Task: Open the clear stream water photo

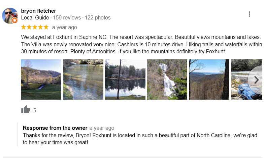Action: (83, 79)
